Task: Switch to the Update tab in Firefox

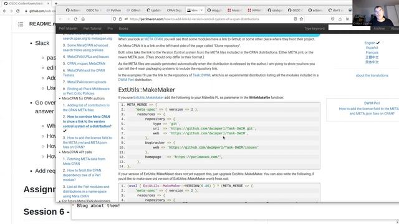Action: (x=154, y=11)
